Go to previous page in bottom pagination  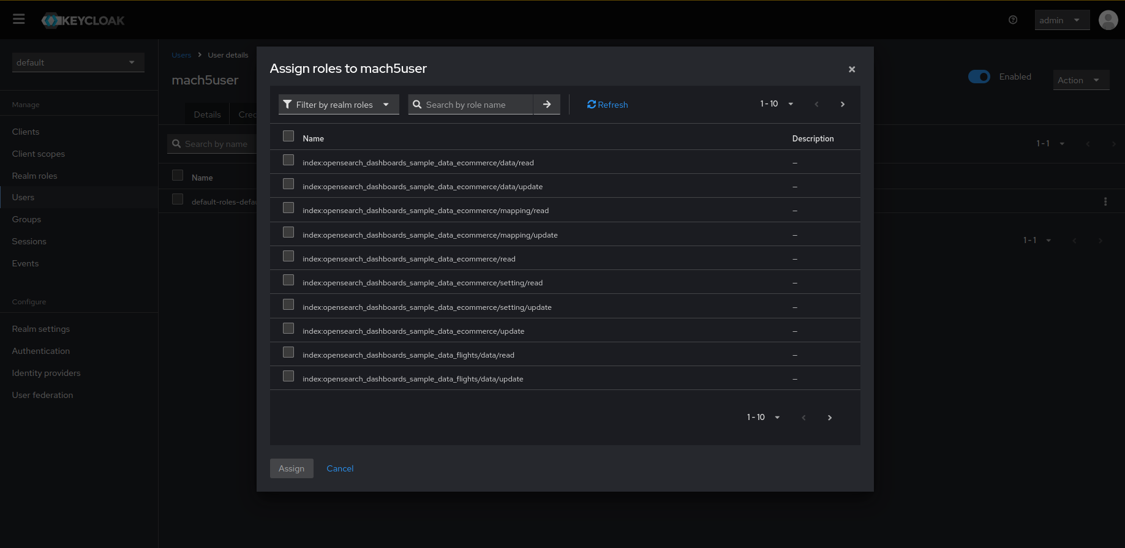[x=803, y=418]
